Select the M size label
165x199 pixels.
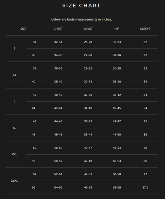pos(14,75)
